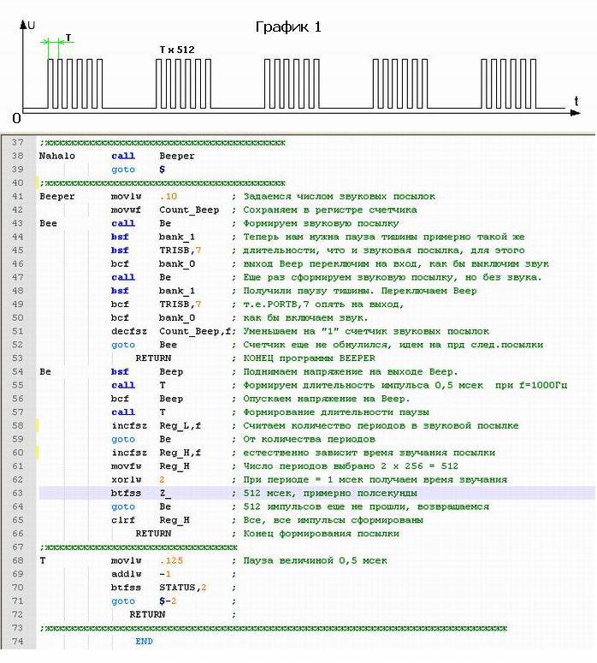
Task: Click the "Bee" label on line 43
Action: (48, 222)
